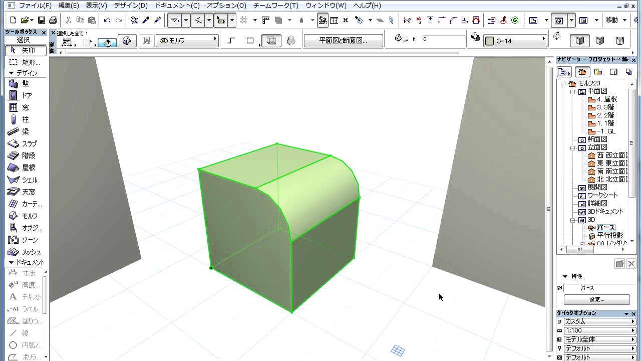Click the Undo arrow icon
The image size is (641, 361).
pyautogui.click(x=107, y=21)
